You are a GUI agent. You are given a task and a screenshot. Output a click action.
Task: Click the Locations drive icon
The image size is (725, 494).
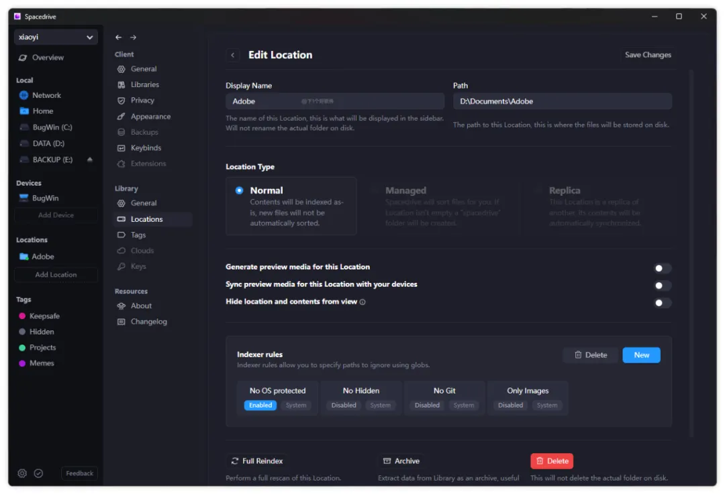121,219
